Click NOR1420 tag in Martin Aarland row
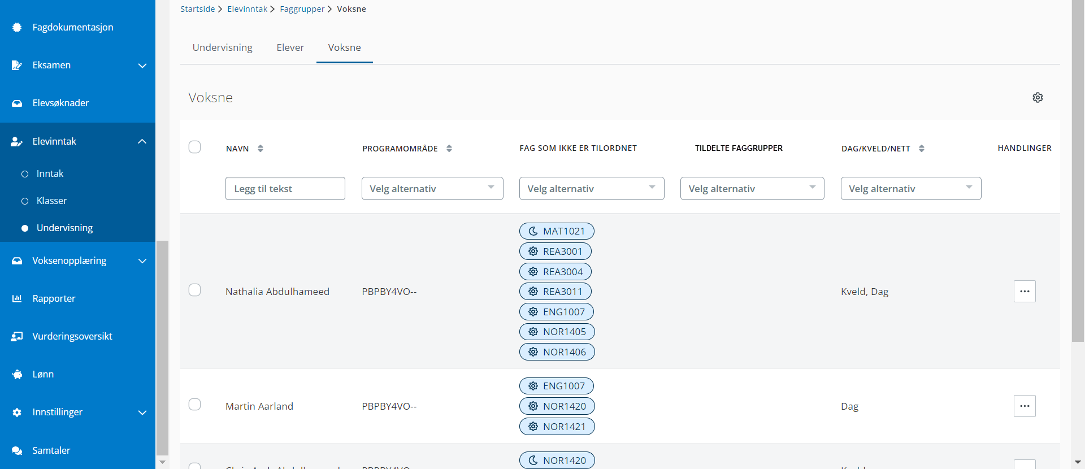Screen dimensions: 1085x469 557,406
